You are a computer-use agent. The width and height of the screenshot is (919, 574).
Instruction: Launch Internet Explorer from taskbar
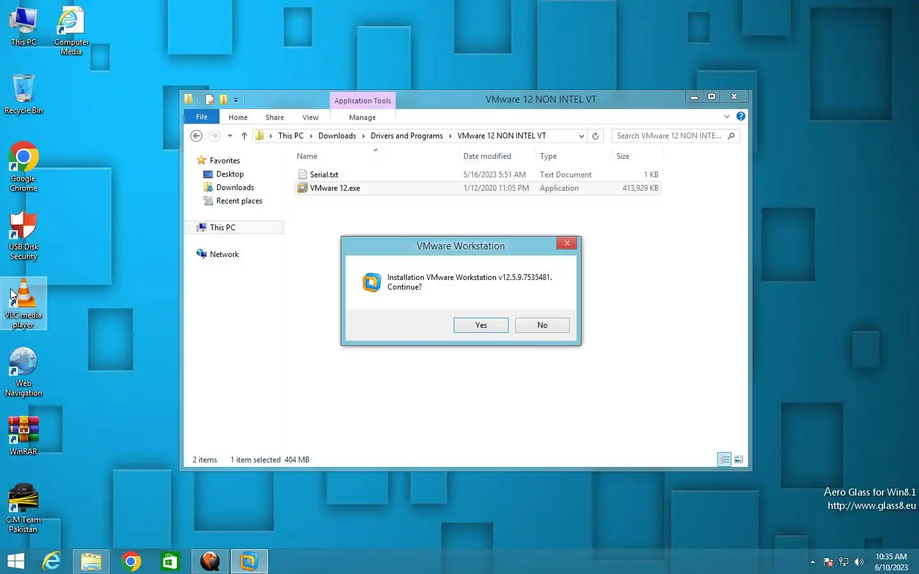[52, 561]
